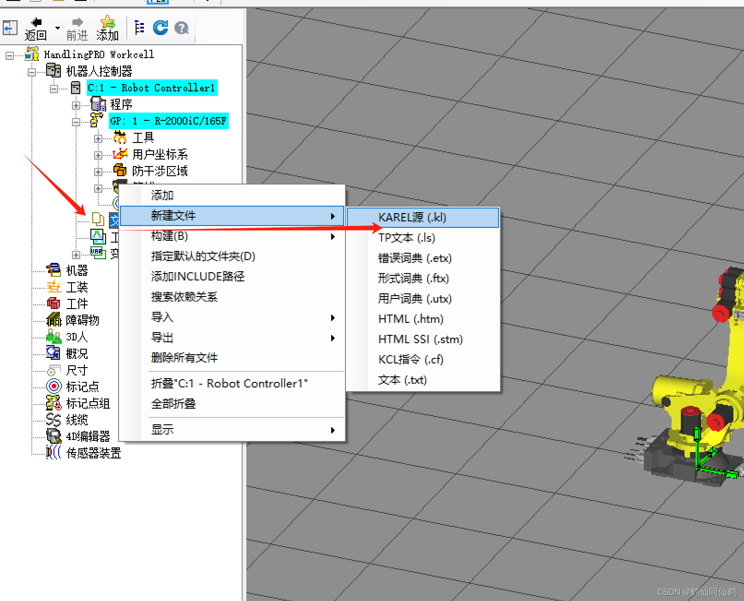Click the 返回 back arrow icon

[36, 22]
